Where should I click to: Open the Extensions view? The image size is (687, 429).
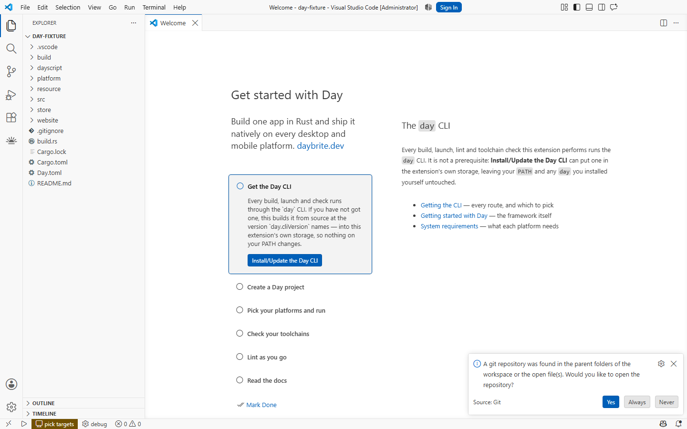[11, 117]
